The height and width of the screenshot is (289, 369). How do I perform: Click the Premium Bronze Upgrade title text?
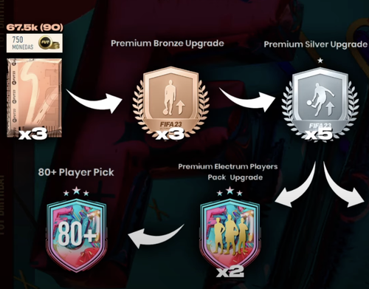point(168,44)
